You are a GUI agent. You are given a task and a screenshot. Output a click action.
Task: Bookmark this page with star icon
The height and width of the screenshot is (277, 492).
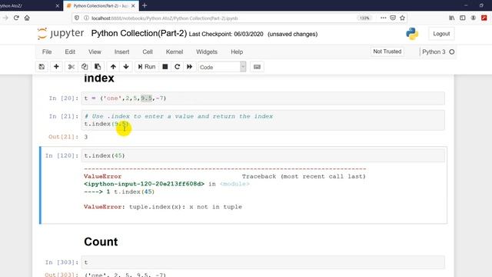(x=402, y=18)
